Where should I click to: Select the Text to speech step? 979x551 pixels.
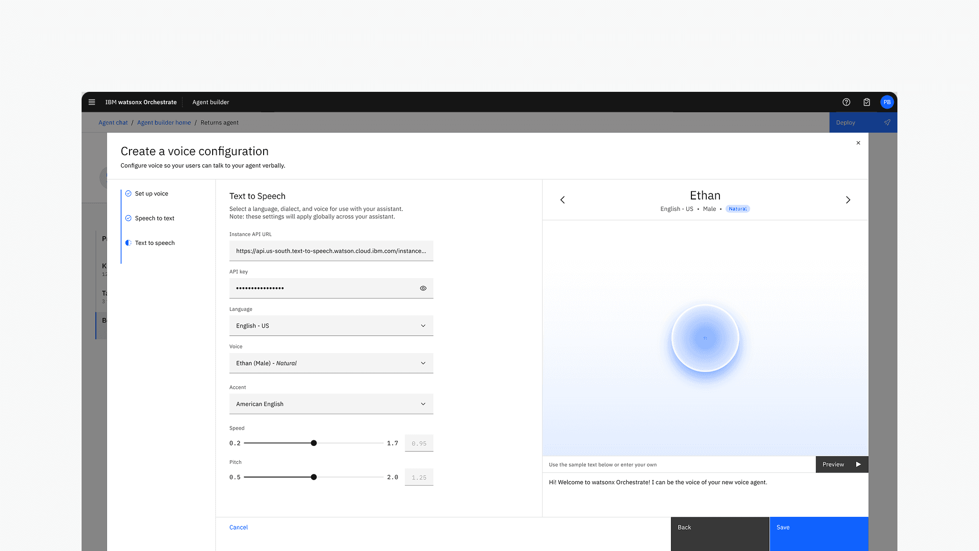[x=154, y=243]
